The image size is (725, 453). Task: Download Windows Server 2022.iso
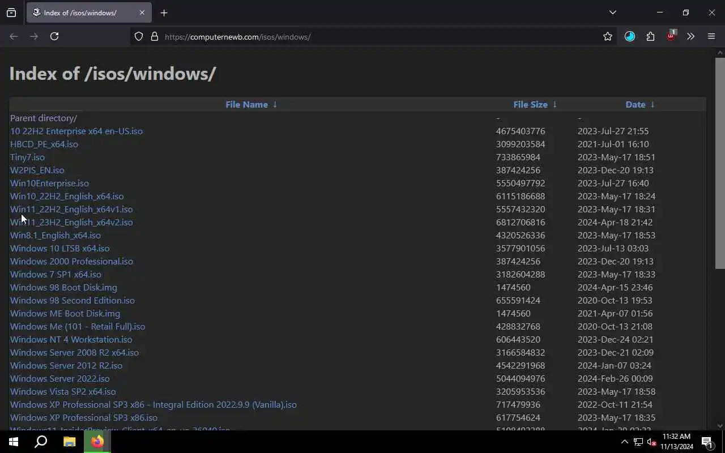(60, 378)
